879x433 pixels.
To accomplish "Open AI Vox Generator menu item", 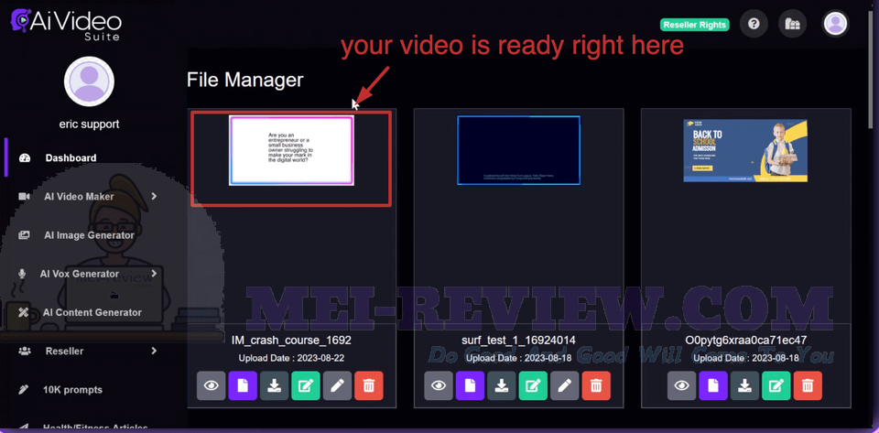I will 80,274.
